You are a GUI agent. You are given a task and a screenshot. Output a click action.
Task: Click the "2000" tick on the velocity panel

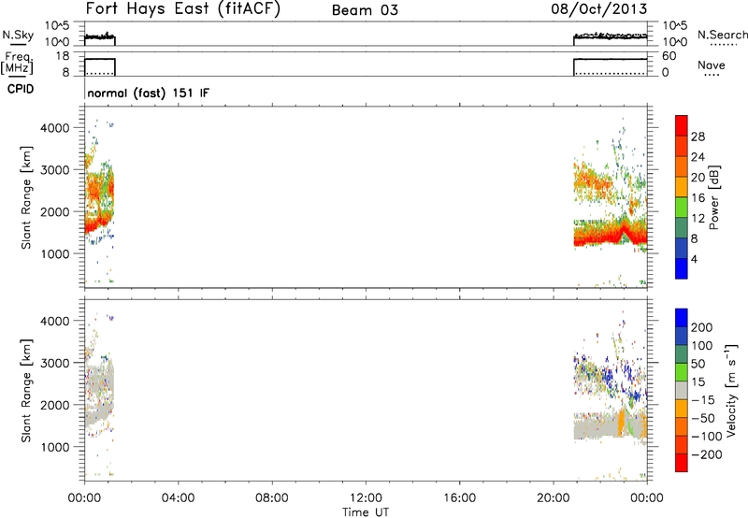pos(55,405)
